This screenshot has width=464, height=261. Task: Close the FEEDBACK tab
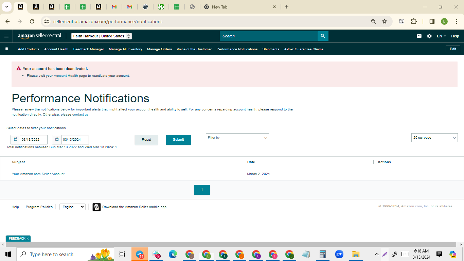(x=28, y=239)
